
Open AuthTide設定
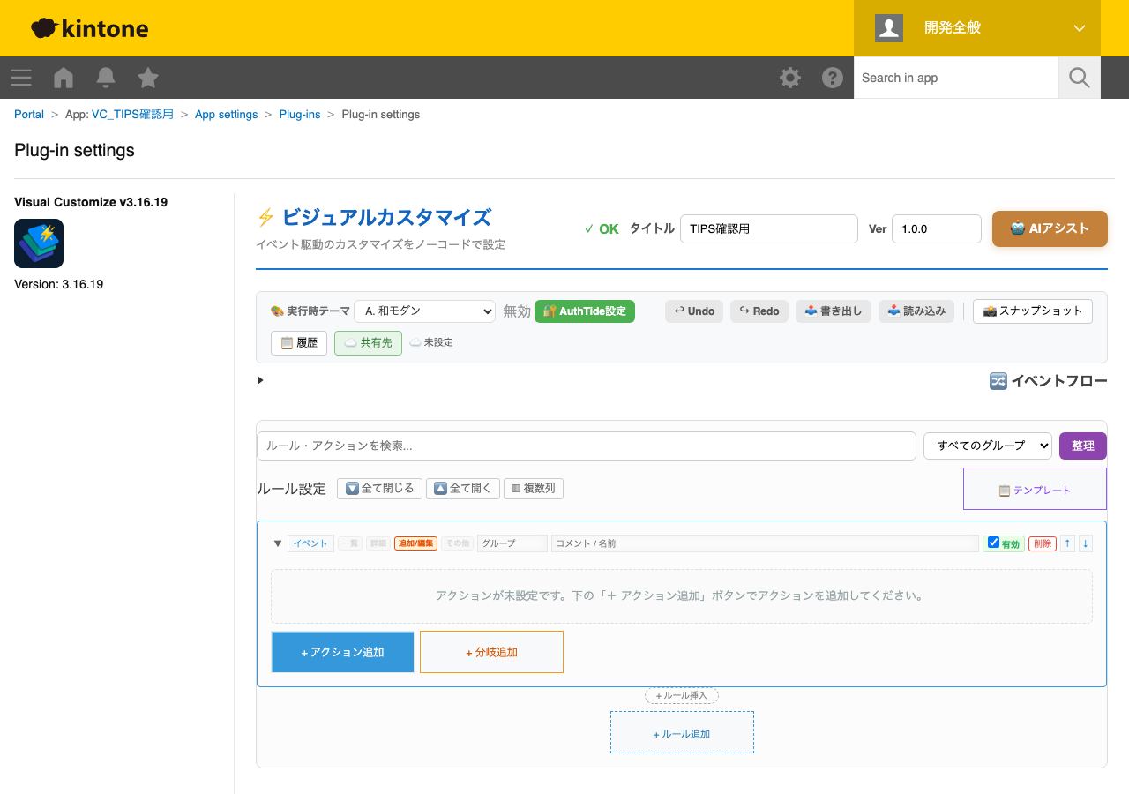point(585,311)
